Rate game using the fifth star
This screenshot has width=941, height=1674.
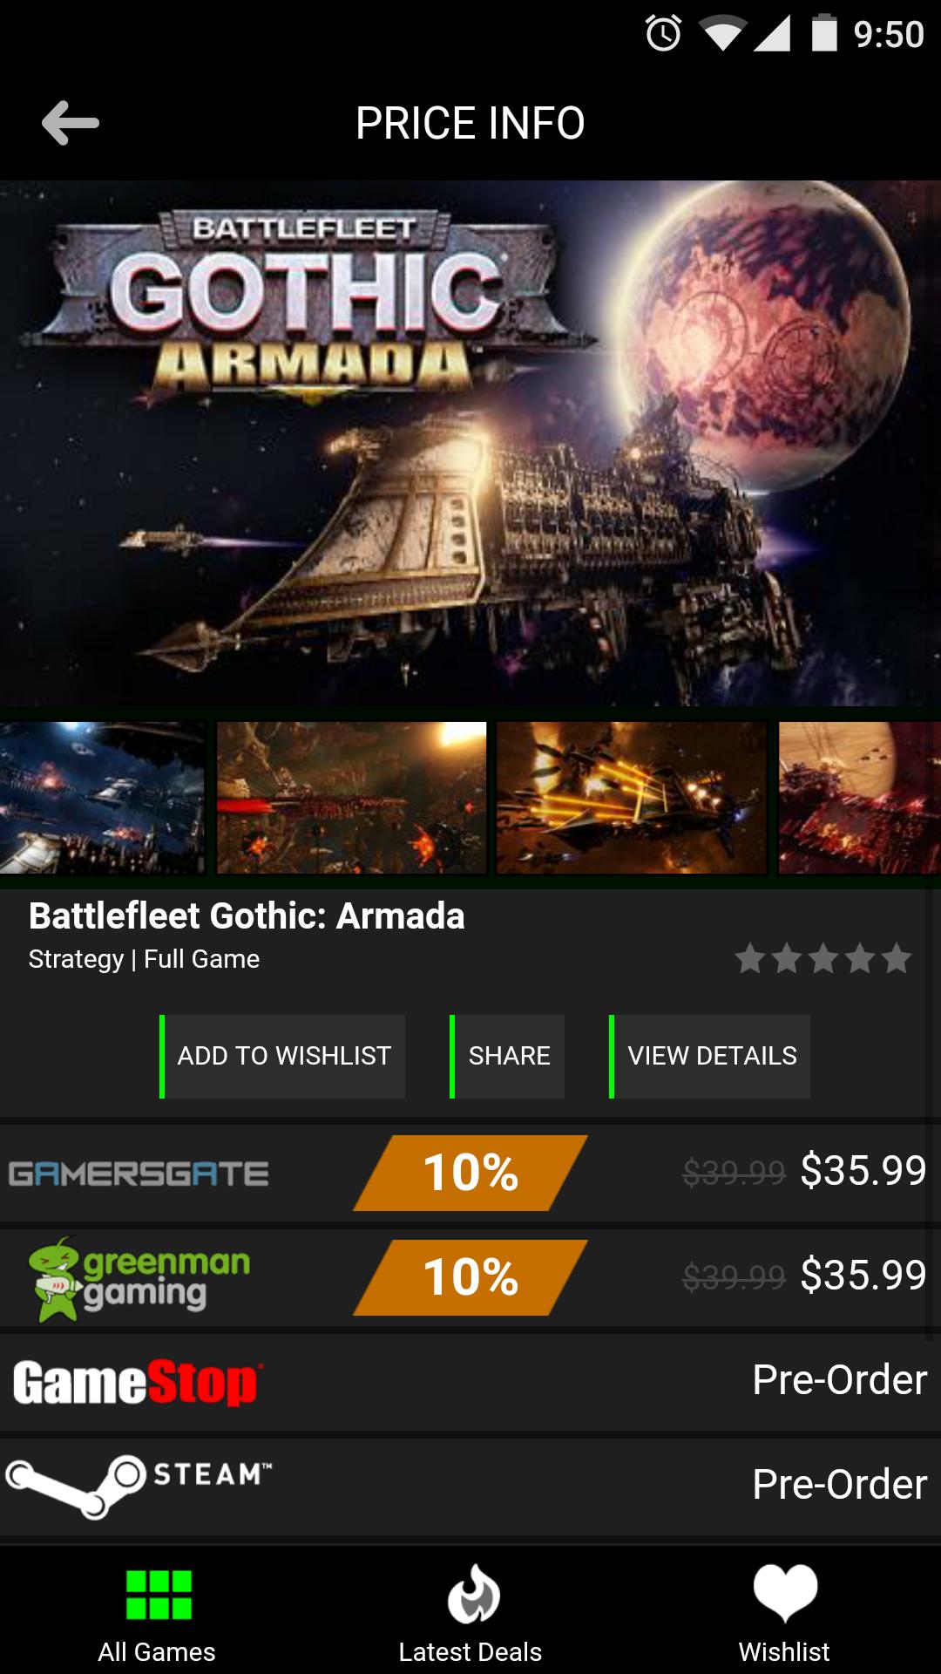(896, 959)
